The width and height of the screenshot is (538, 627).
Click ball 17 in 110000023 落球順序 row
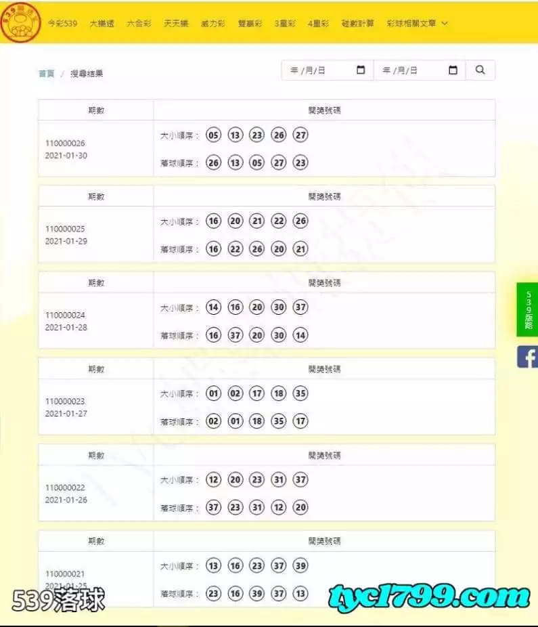pos(300,421)
